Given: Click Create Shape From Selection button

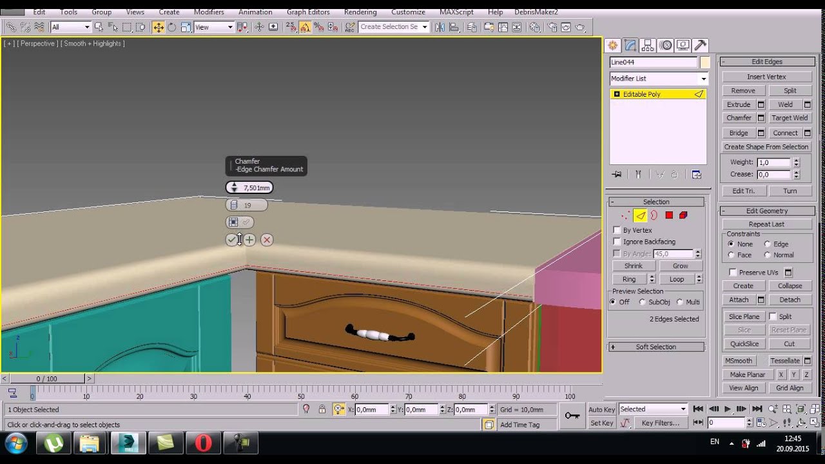Looking at the screenshot, I should click(x=766, y=147).
